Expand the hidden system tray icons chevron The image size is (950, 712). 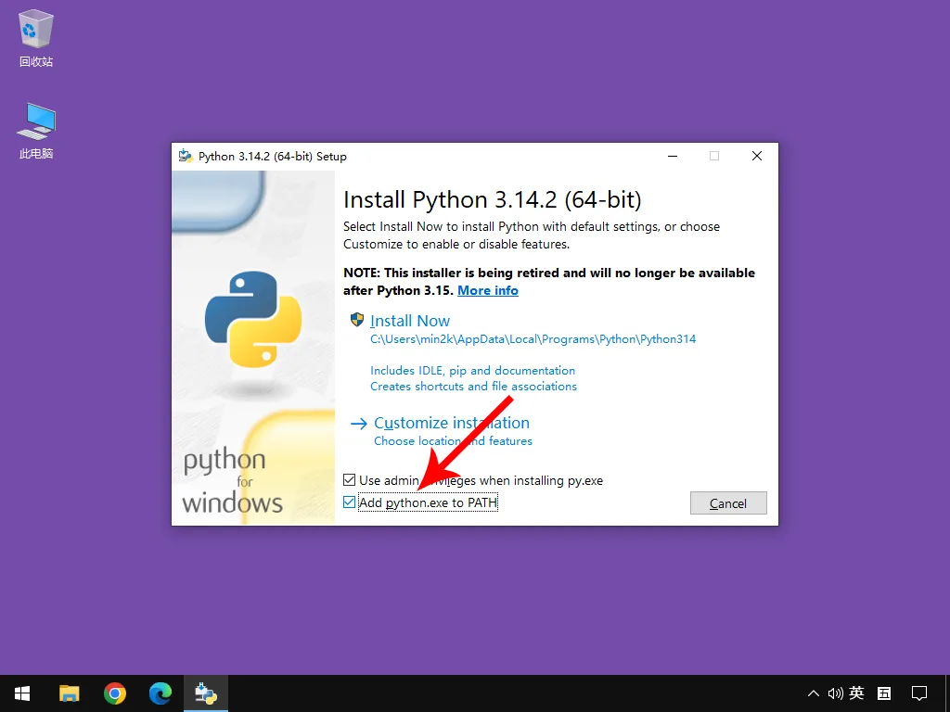814,693
